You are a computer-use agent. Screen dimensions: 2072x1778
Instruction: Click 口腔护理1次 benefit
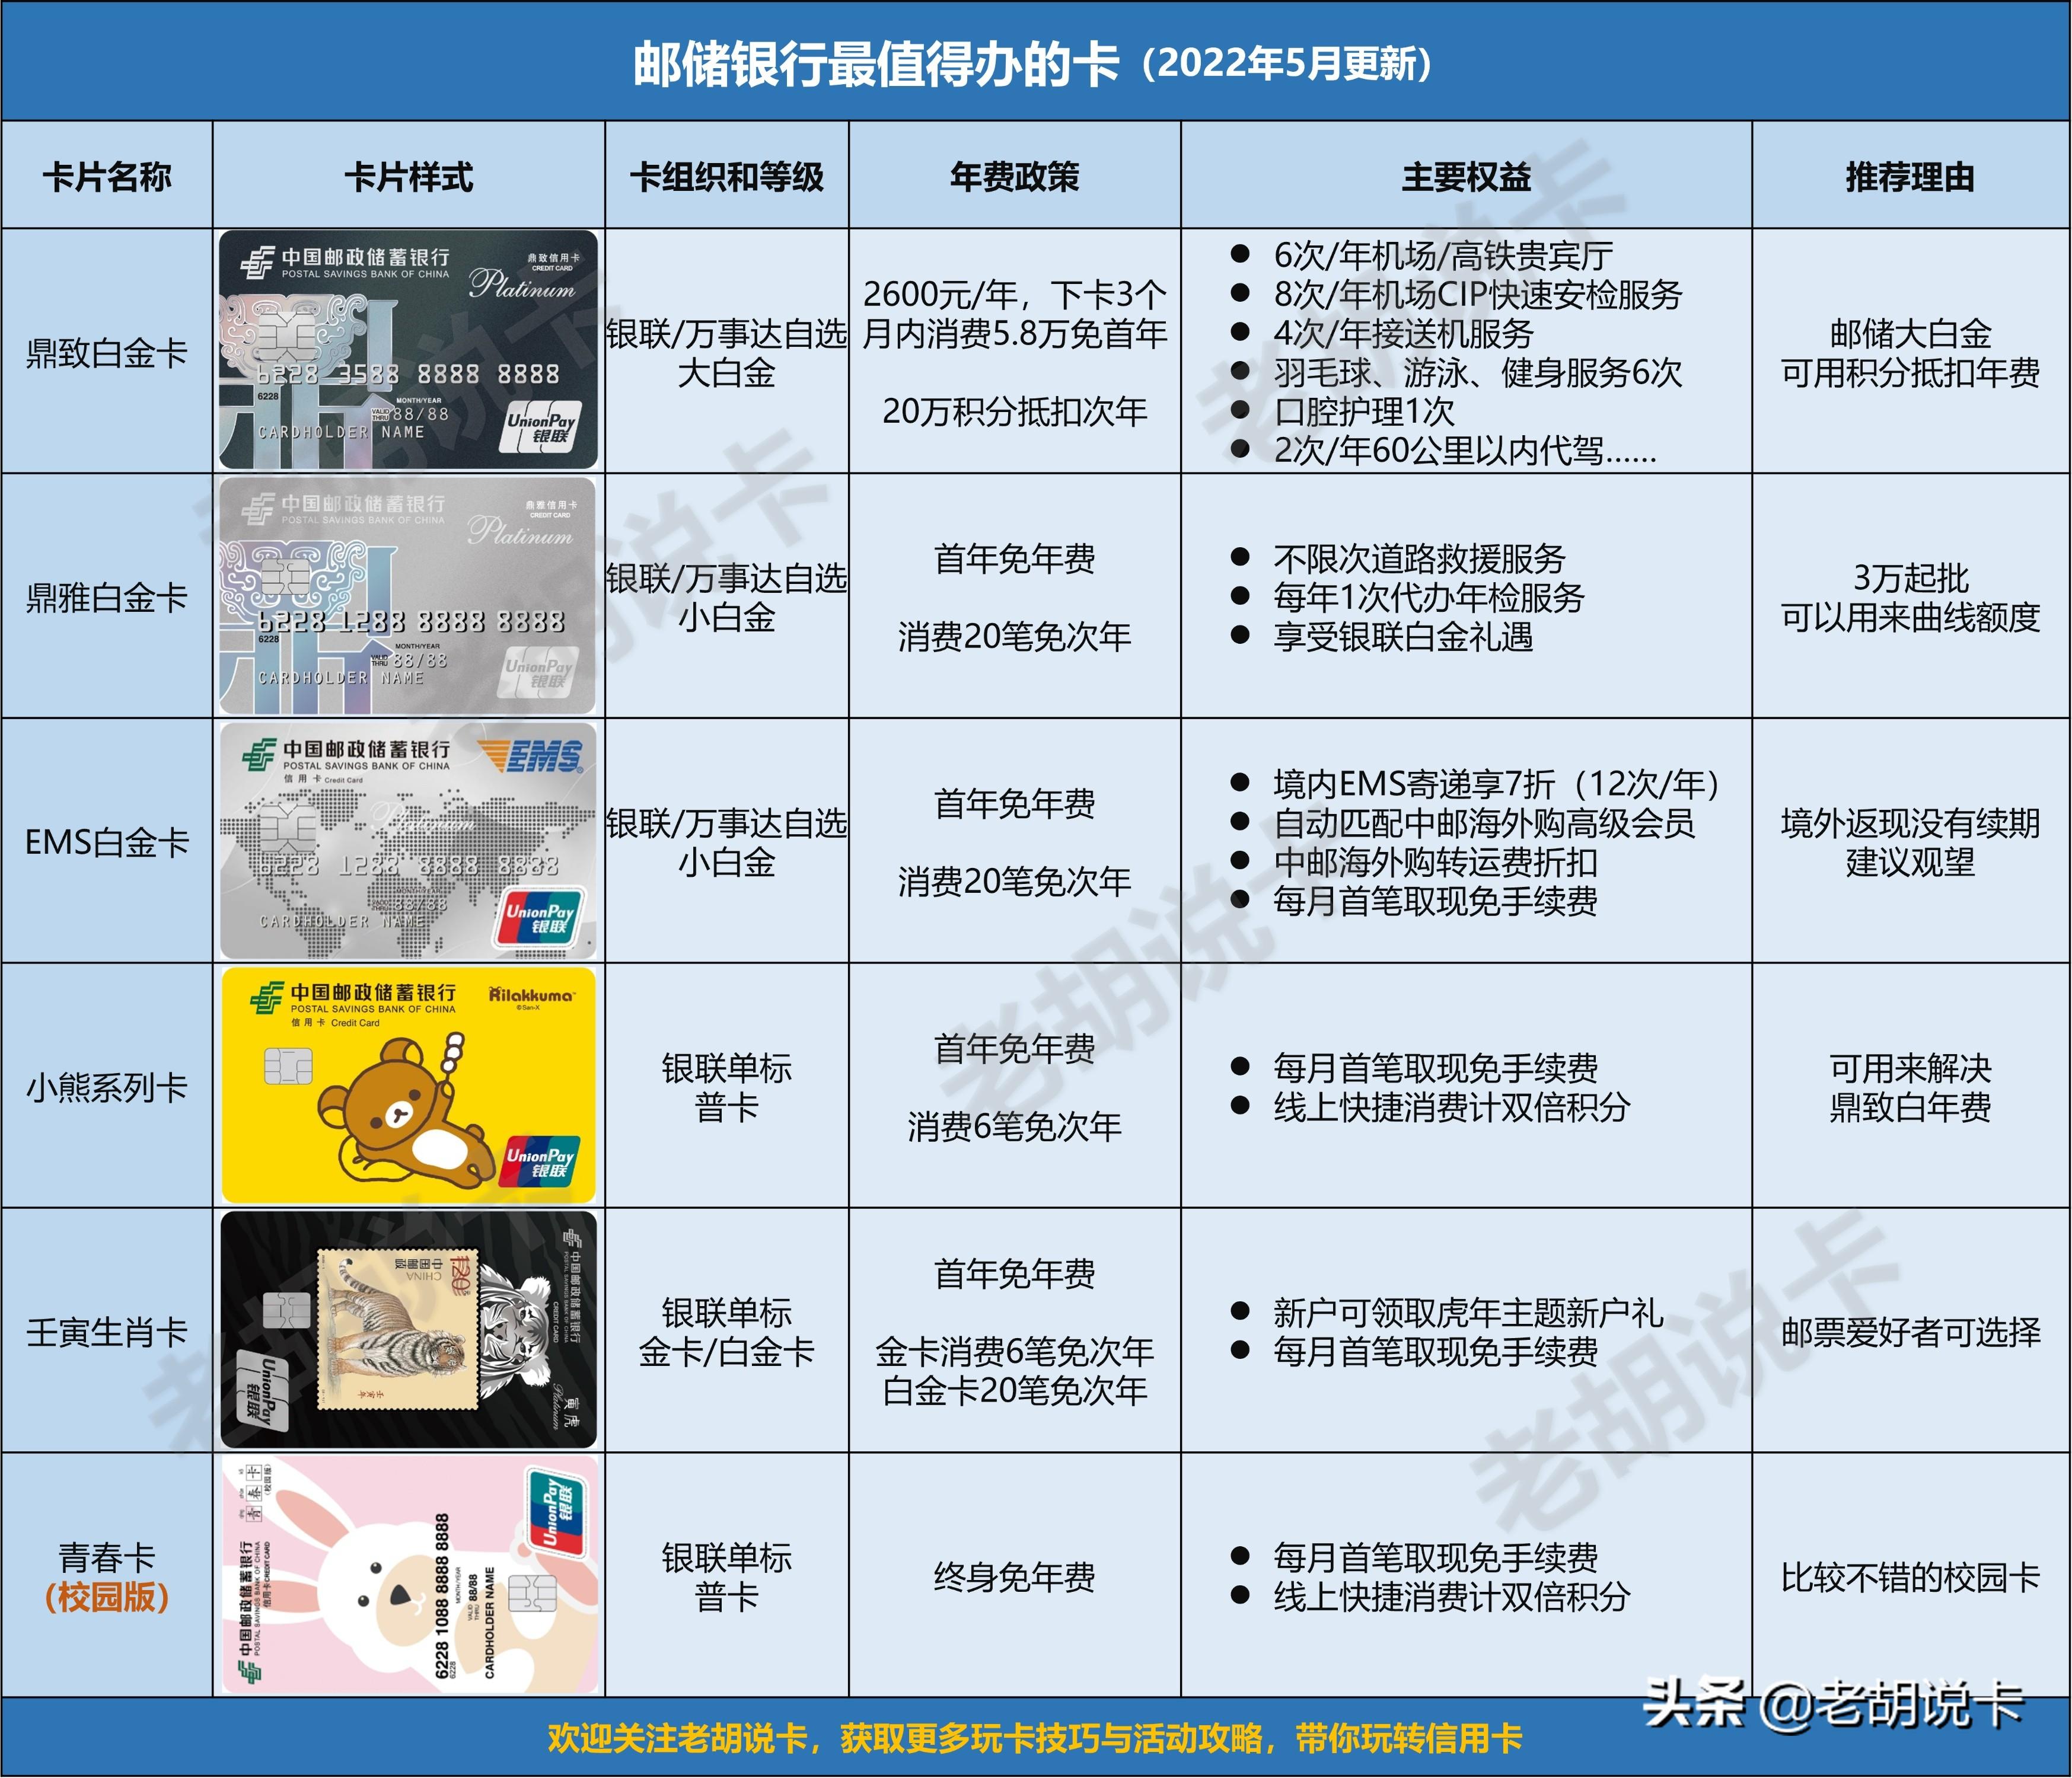[1364, 411]
